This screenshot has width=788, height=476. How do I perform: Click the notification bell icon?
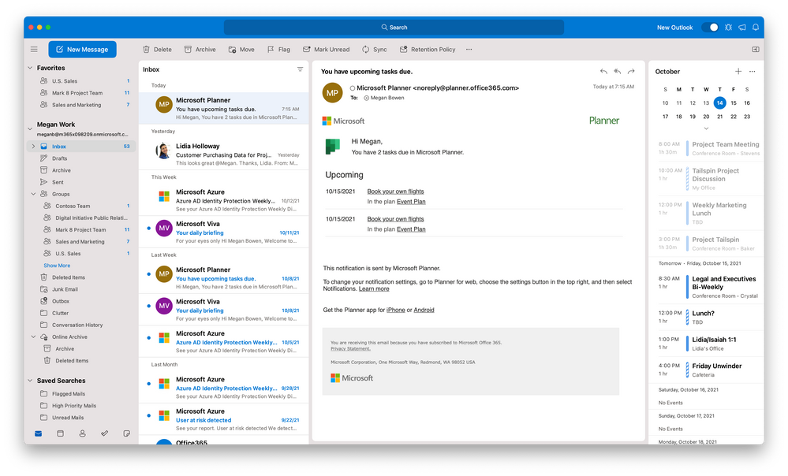pyautogui.click(x=755, y=27)
